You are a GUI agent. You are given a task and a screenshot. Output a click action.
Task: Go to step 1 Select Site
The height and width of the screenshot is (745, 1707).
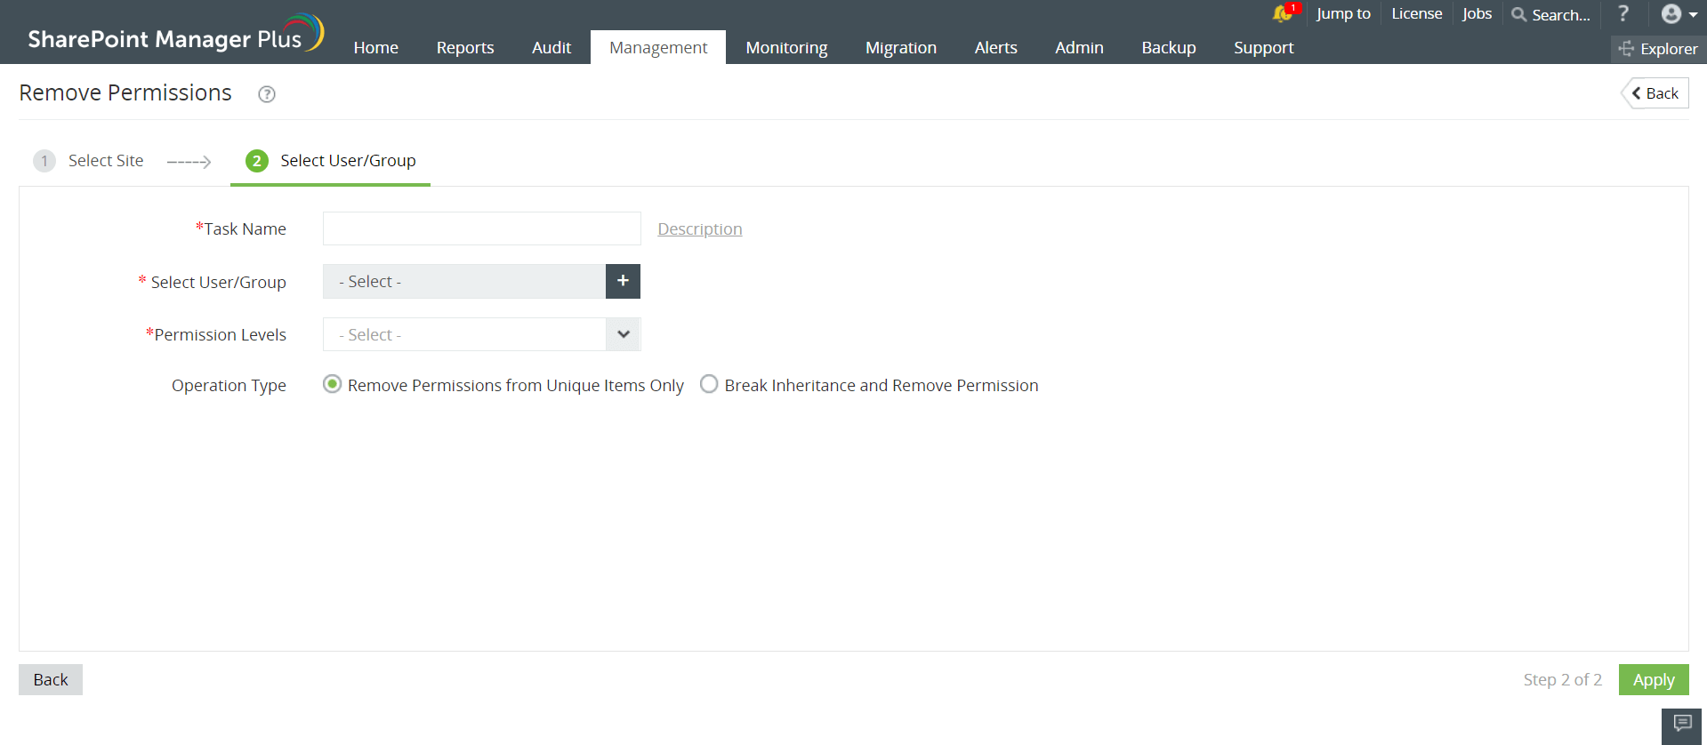coord(88,161)
